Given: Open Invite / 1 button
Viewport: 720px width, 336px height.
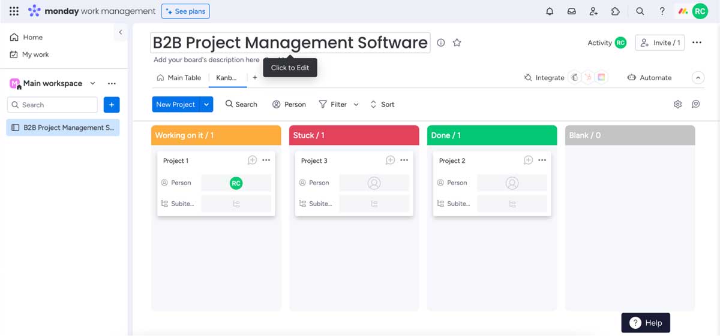Looking at the screenshot, I should (x=659, y=43).
